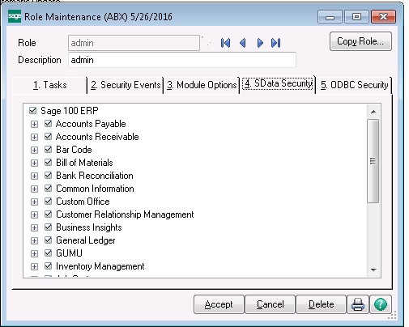Viewport: 409px width, 327px height.
Task: Toggle the Customer Relationship Management checkbox
Action: (x=48, y=214)
